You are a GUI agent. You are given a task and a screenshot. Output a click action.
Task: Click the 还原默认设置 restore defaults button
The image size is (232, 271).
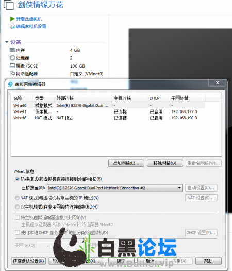coord(28,261)
